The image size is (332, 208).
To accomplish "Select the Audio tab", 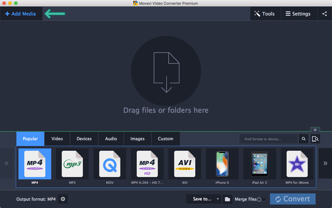I will (111, 139).
